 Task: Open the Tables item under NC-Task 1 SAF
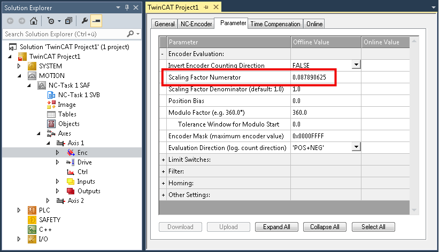pyautogui.click(x=67, y=114)
